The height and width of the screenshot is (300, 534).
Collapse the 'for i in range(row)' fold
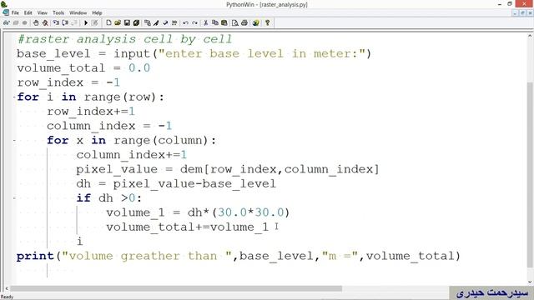click(14, 97)
